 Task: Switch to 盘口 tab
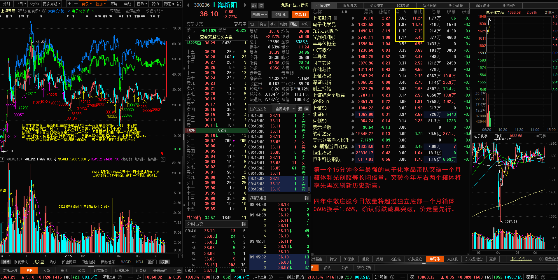point(253,24)
